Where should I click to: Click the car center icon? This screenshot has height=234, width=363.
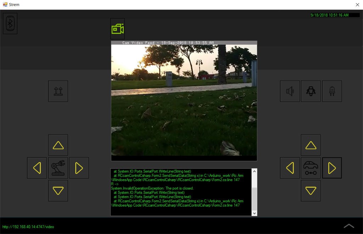click(311, 168)
